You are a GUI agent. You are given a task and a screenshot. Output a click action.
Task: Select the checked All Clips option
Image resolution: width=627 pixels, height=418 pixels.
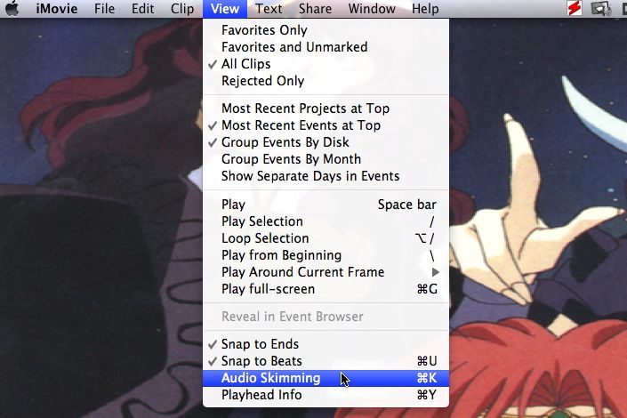pos(326,64)
